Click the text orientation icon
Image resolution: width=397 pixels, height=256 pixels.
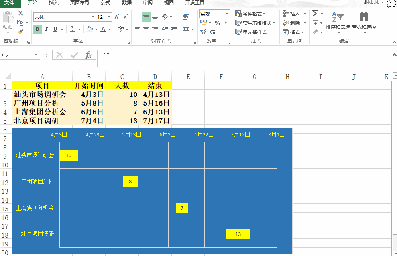pyautogui.click(x=165, y=17)
